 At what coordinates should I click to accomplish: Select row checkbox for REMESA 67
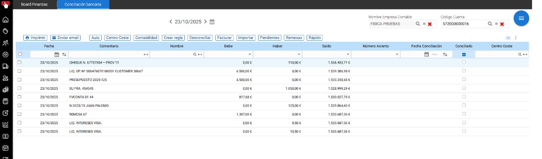click(20, 114)
